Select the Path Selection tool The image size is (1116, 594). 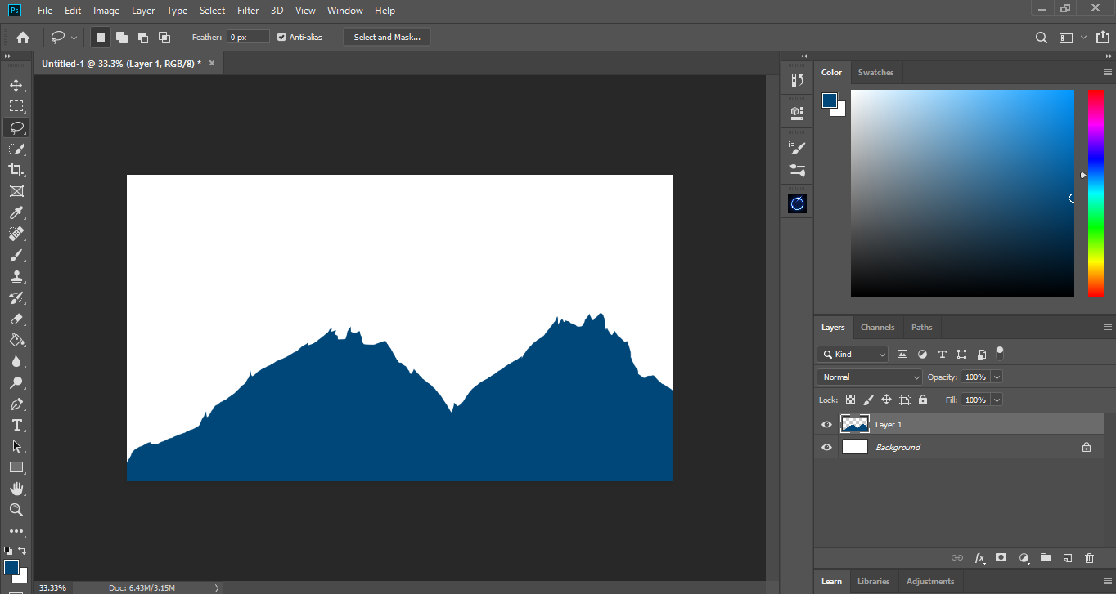pos(16,446)
